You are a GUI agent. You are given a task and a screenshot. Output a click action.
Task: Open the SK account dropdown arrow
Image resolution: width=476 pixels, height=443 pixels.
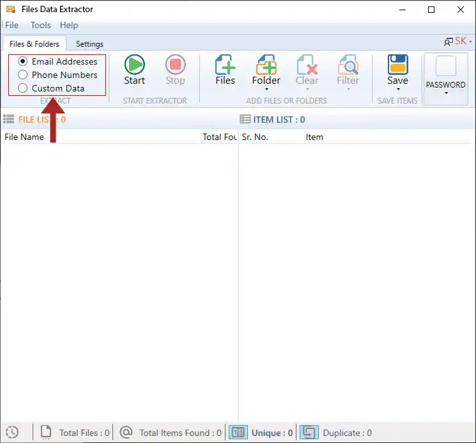[x=470, y=42]
